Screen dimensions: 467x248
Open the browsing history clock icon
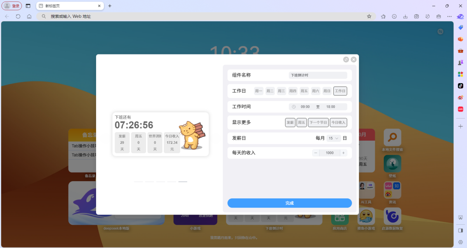[394, 16]
